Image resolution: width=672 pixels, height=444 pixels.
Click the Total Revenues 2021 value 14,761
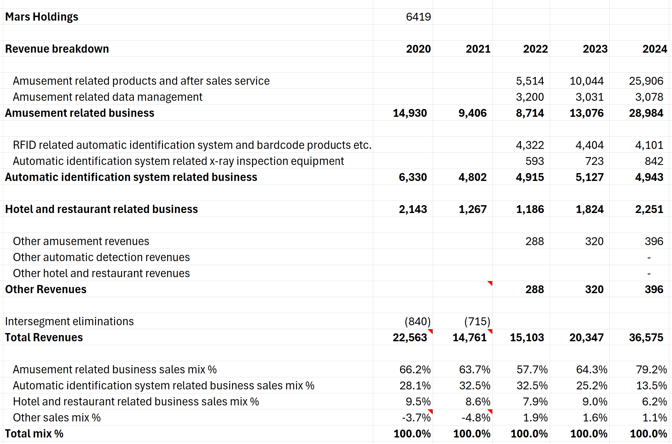[x=469, y=337]
